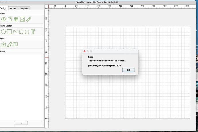The width and height of the screenshot is (198, 132).
Task: Click OK in the Error dialog
Action: click(x=129, y=70)
